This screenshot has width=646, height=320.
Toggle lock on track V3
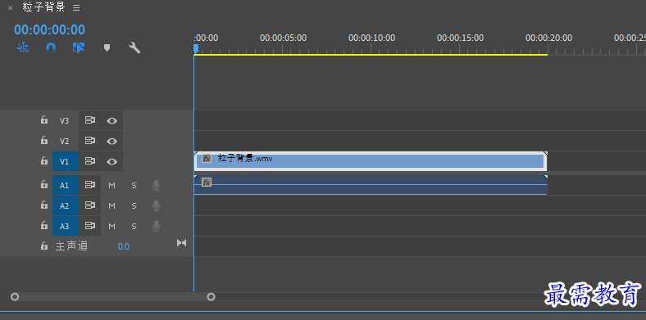click(x=43, y=120)
